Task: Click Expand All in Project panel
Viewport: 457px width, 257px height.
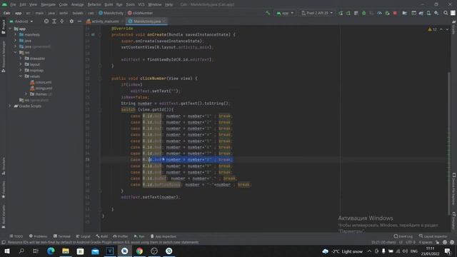Action: tap(54, 21)
